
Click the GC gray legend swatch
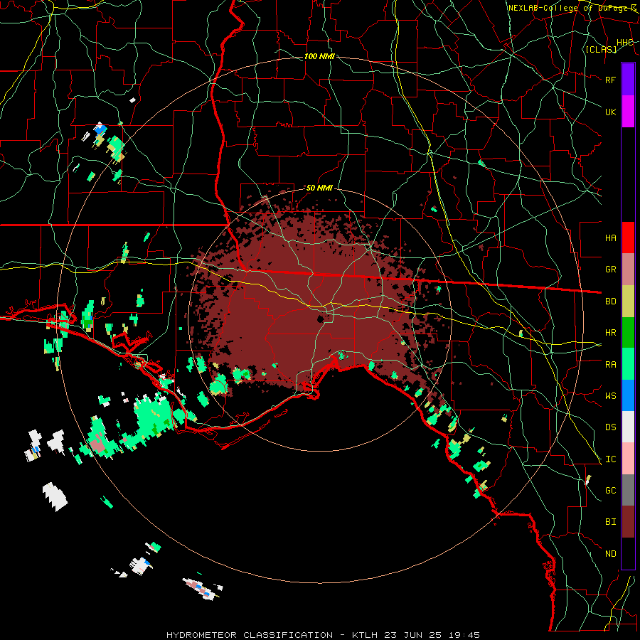tap(628, 490)
